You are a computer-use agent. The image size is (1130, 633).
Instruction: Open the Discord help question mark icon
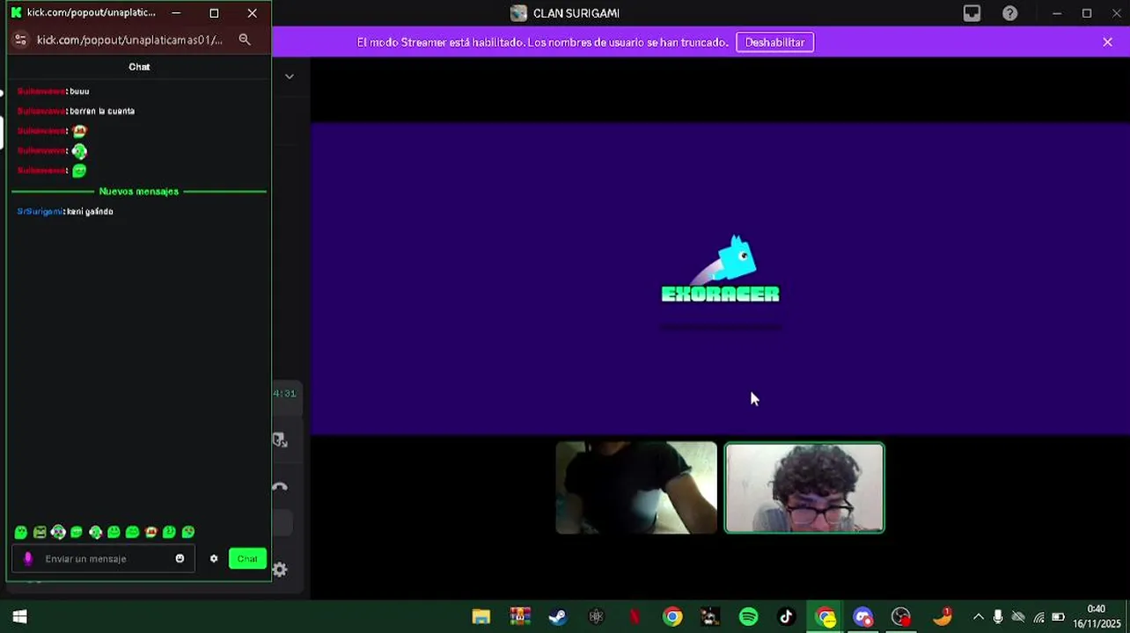1010,13
